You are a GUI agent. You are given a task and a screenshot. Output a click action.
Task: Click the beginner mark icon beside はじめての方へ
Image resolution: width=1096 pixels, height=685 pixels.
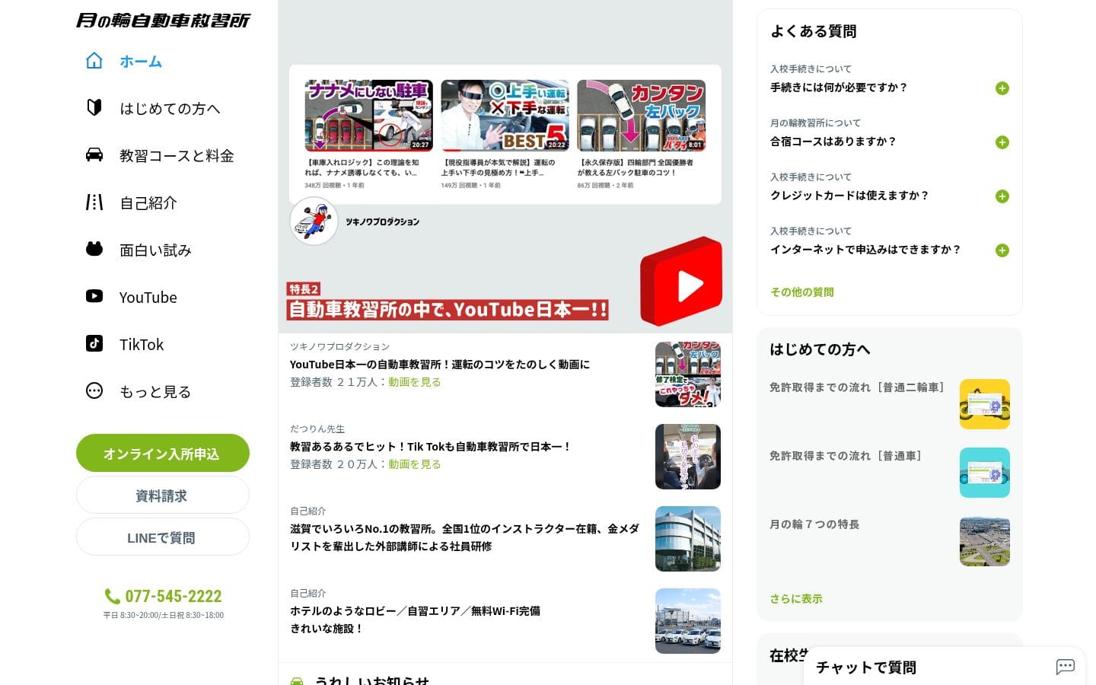[x=94, y=108]
